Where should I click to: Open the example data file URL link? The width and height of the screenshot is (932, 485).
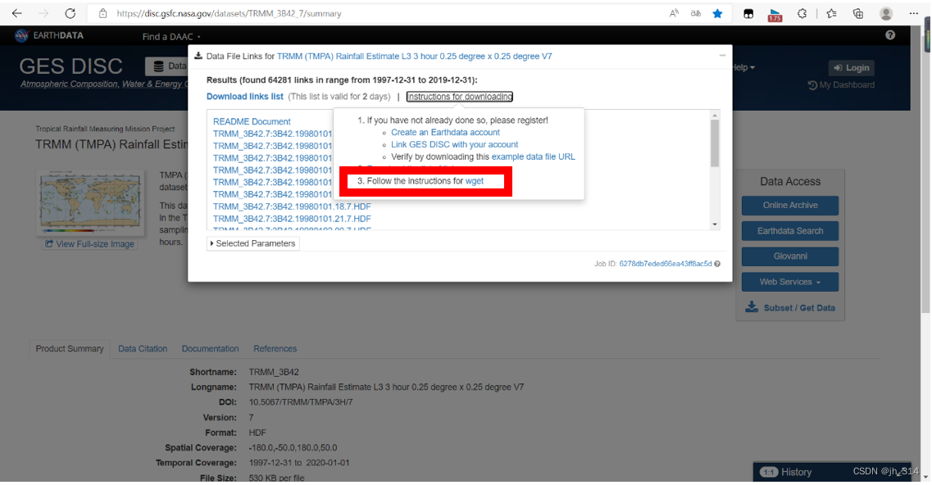pos(533,157)
